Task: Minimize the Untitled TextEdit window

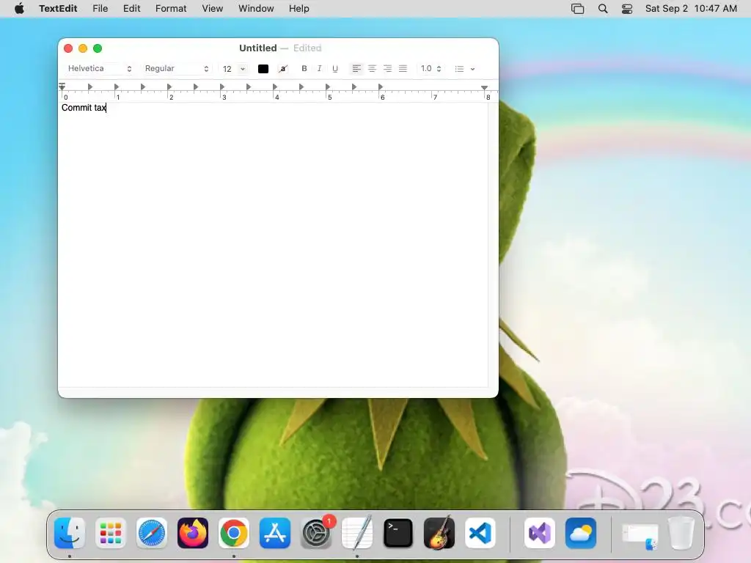Action: (83, 48)
